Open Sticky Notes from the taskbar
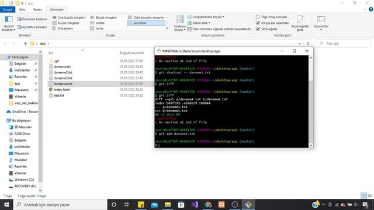Screen dimensions: 374x210 (x=141, y=205)
